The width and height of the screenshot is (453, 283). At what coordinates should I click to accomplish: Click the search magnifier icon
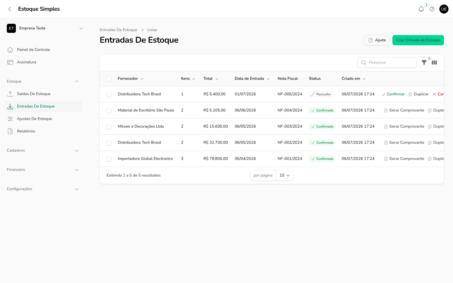[x=364, y=63]
